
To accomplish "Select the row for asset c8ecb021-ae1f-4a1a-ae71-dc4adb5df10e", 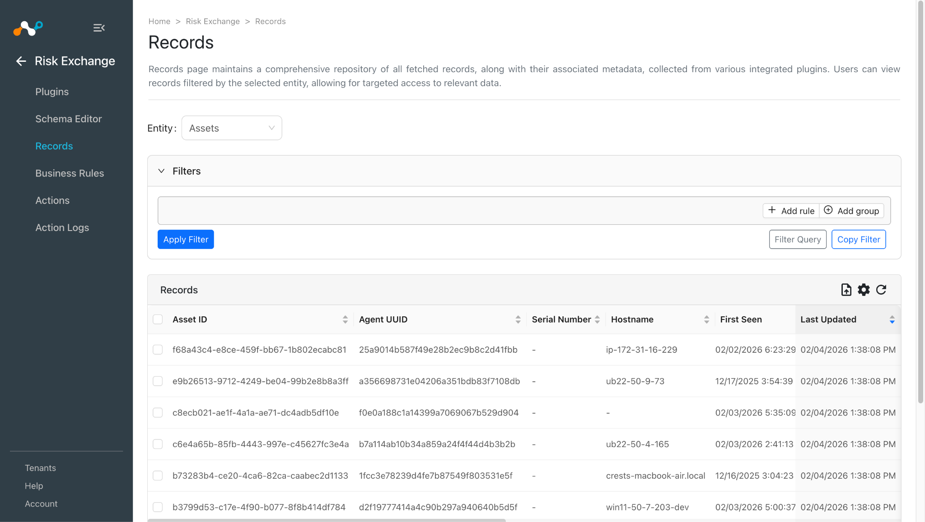I will [158, 413].
